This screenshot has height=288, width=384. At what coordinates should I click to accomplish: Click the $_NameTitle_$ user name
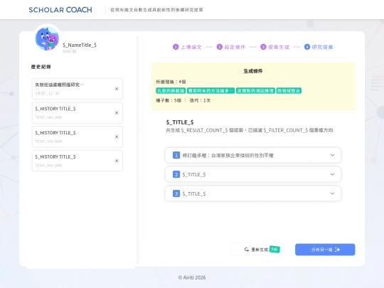80,45
